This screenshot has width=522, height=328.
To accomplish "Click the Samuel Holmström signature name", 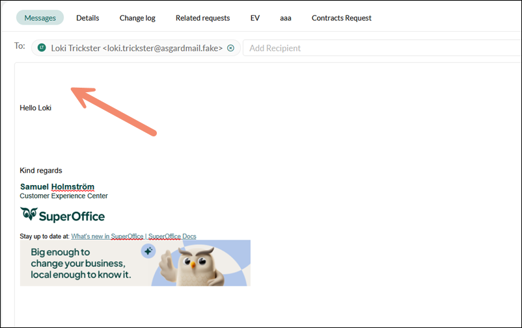I will pos(57,187).
